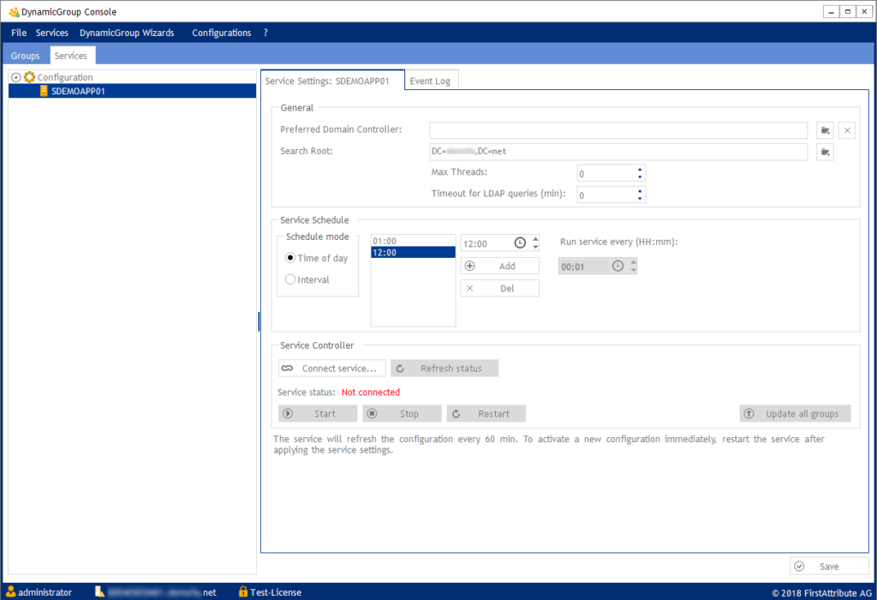Switch to the Groups tab

click(25, 55)
